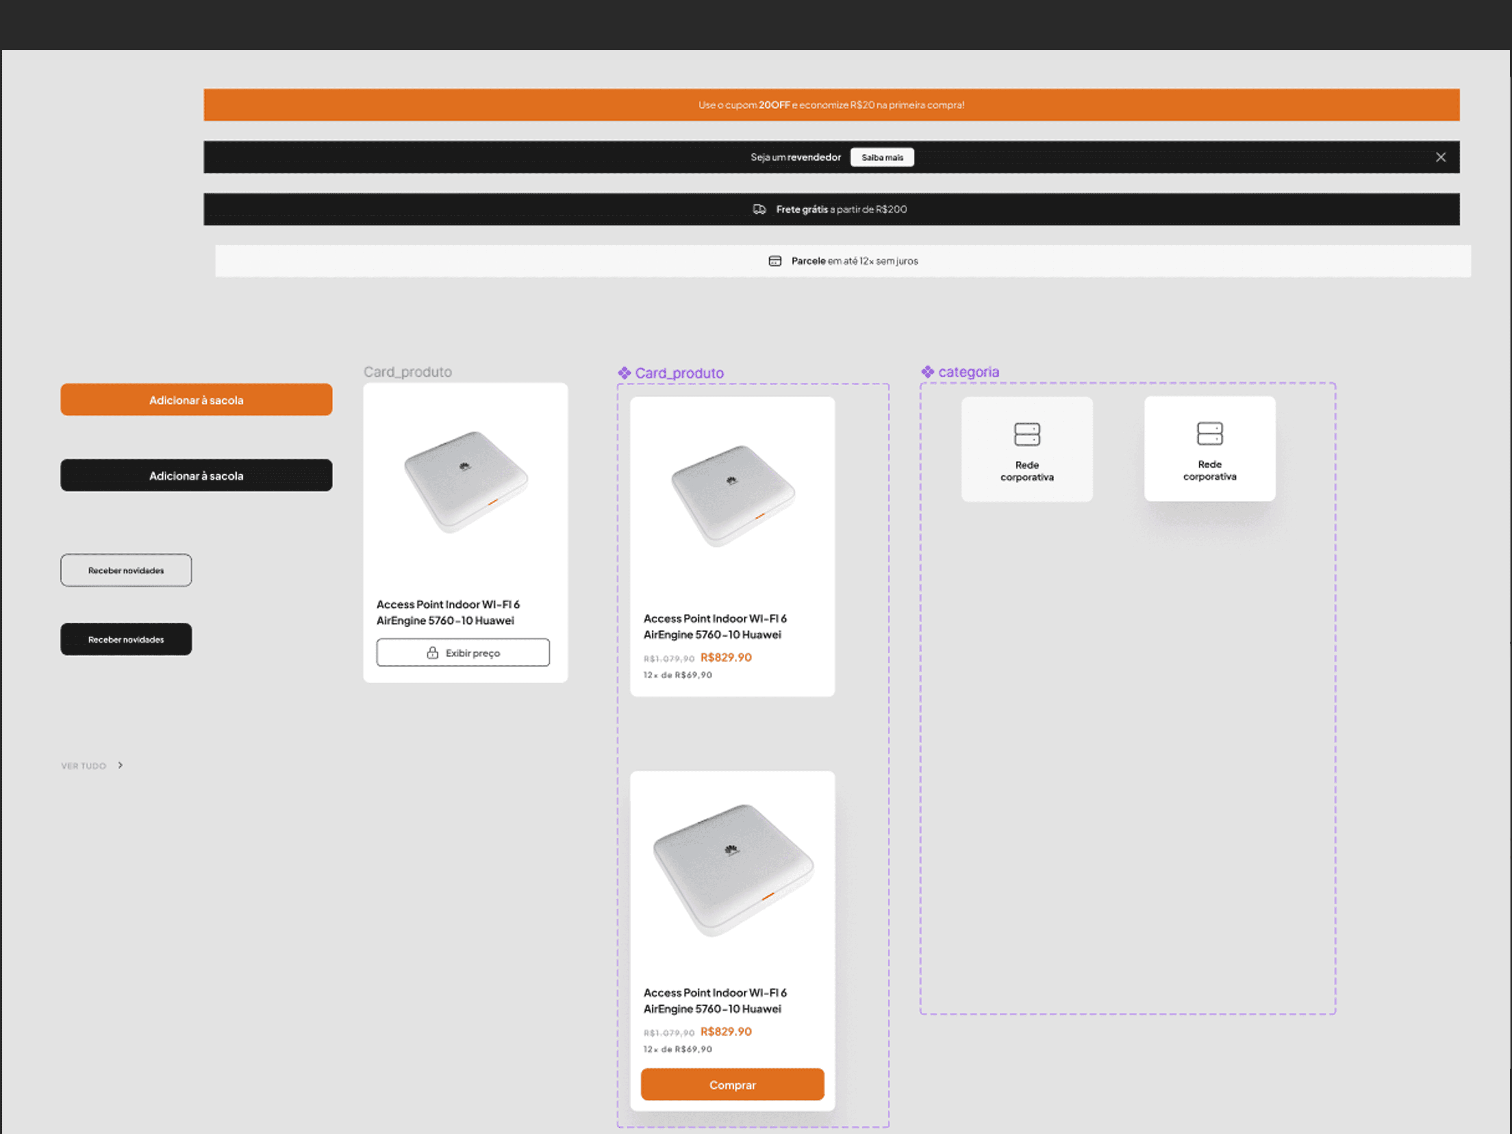Click the orange 'Comprar' button
Viewport: 1512px width, 1134px height.
(732, 1084)
